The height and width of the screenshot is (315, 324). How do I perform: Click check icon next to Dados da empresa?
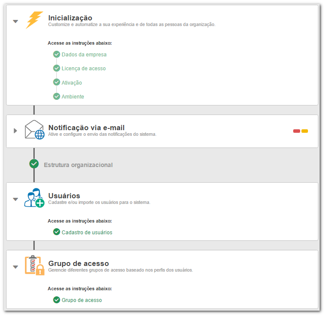point(57,54)
